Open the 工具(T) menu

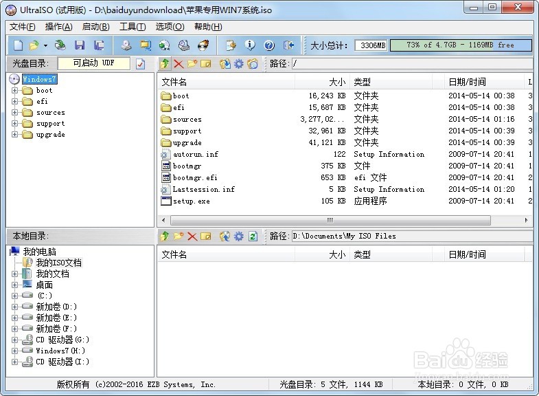point(133,27)
